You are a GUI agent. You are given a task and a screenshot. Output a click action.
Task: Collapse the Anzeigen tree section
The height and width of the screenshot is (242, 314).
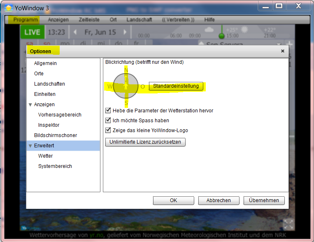click(x=30, y=105)
